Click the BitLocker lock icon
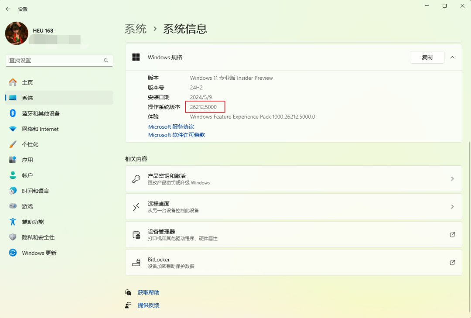Image resolution: width=471 pixels, height=318 pixels. [x=137, y=263]
